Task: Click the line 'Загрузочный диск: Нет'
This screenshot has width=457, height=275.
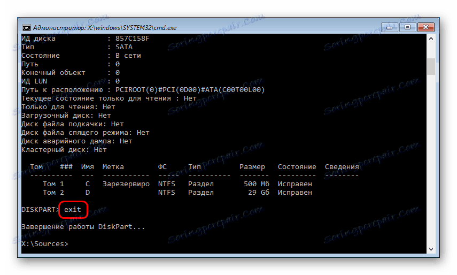Action: [x=66, y=116]
